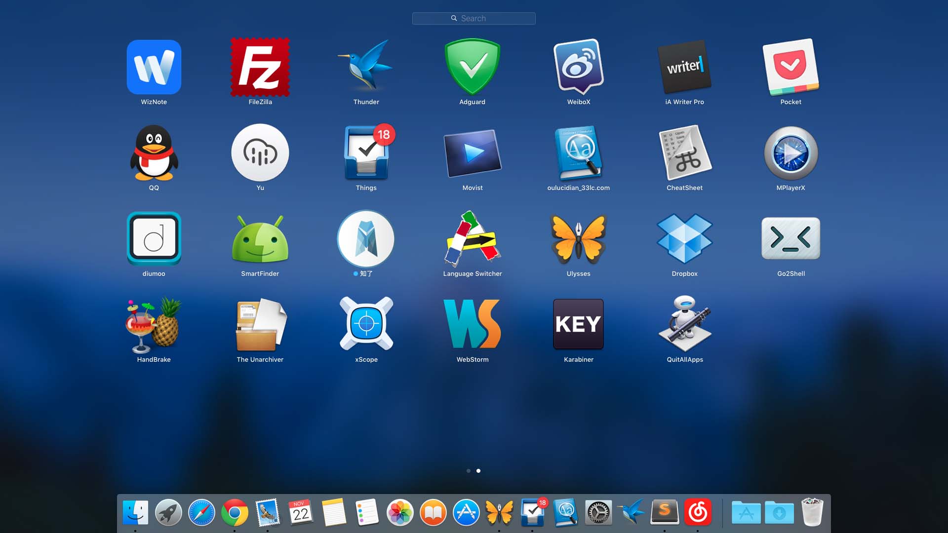The image size is (948, 533).
Task: Open Applications folder stack in Dock
Action: click(x=746, y=513)
